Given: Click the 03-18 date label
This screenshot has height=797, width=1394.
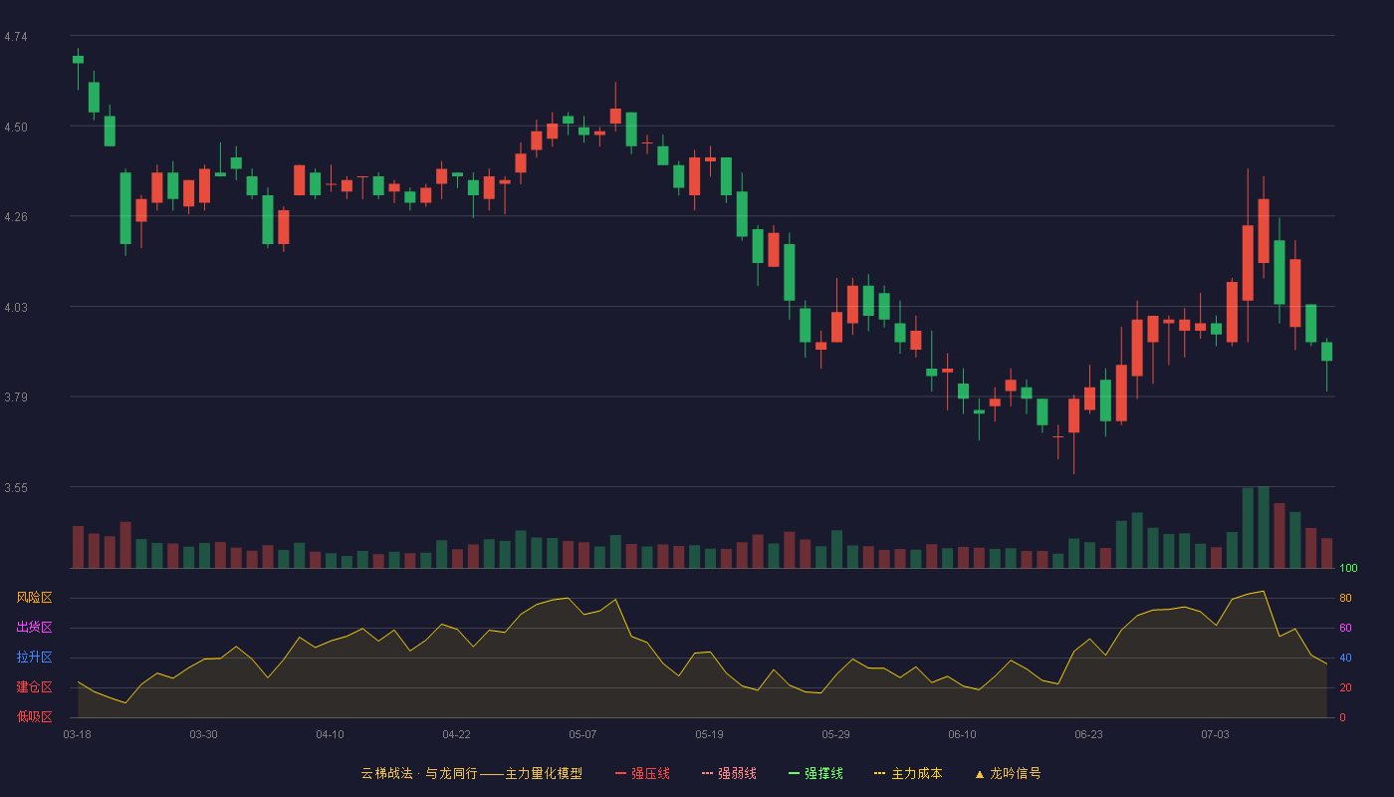Looking at the screenshot, I should pos(77,734).
